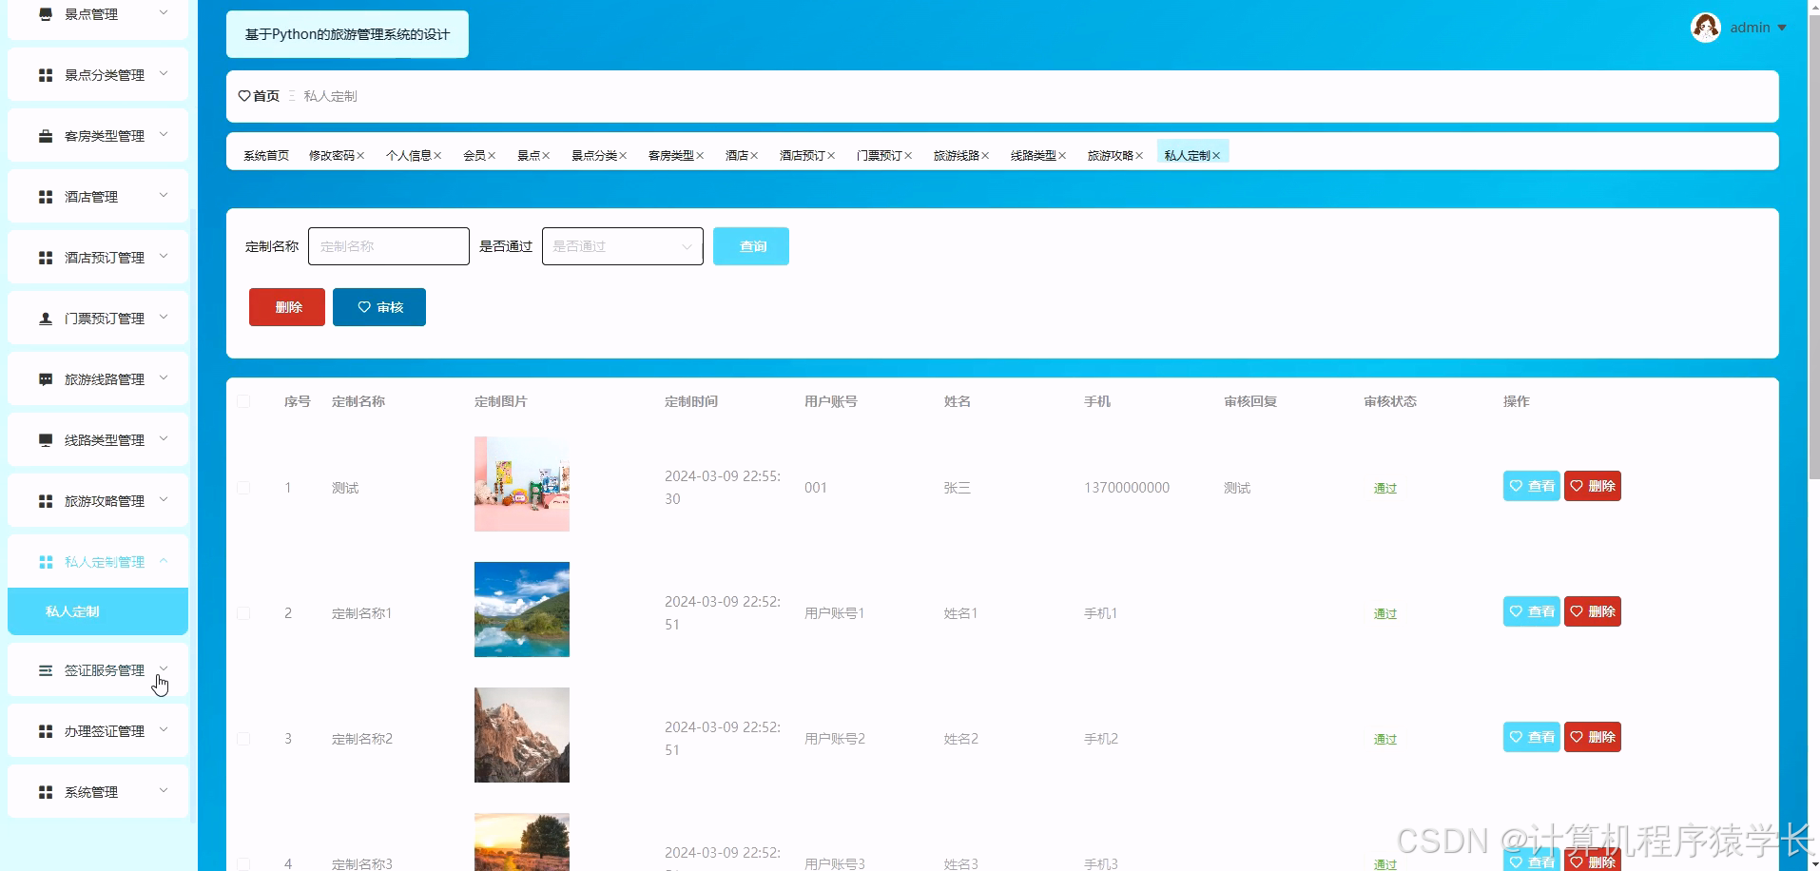
Task: Expand the 签证服务管理 sidebar menu
Action: (164, 668)
